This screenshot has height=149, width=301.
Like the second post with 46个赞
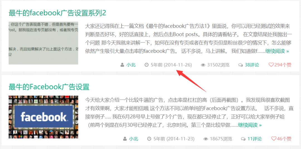(281, 139)
